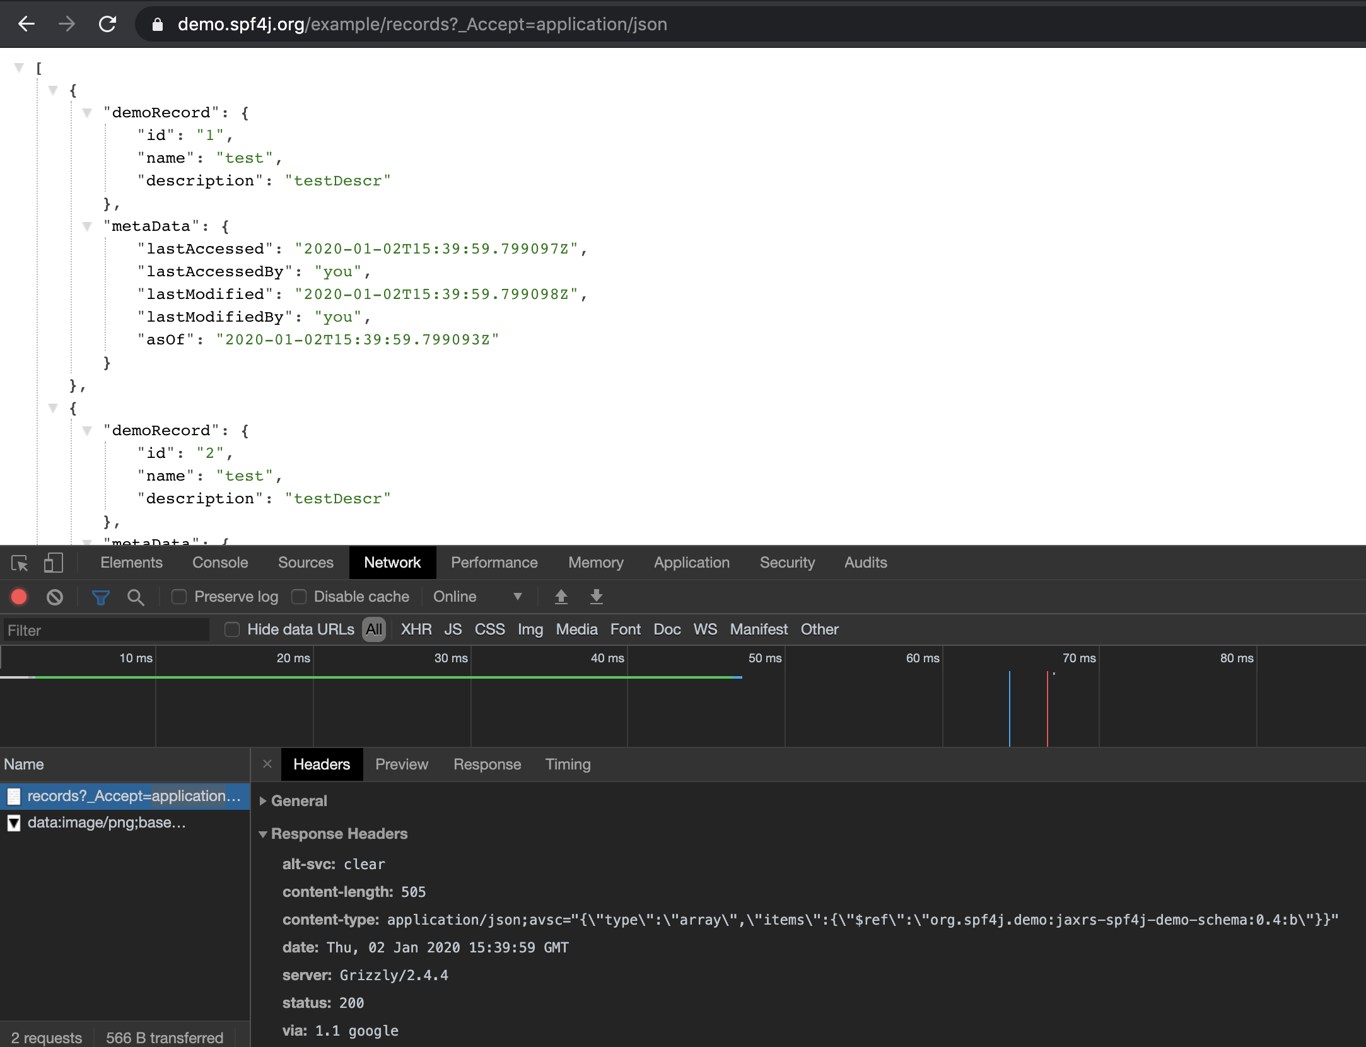Viewport: 1366px width, 1047px height.
Task: Filter requests by CSS
Action: click(490, 629)
